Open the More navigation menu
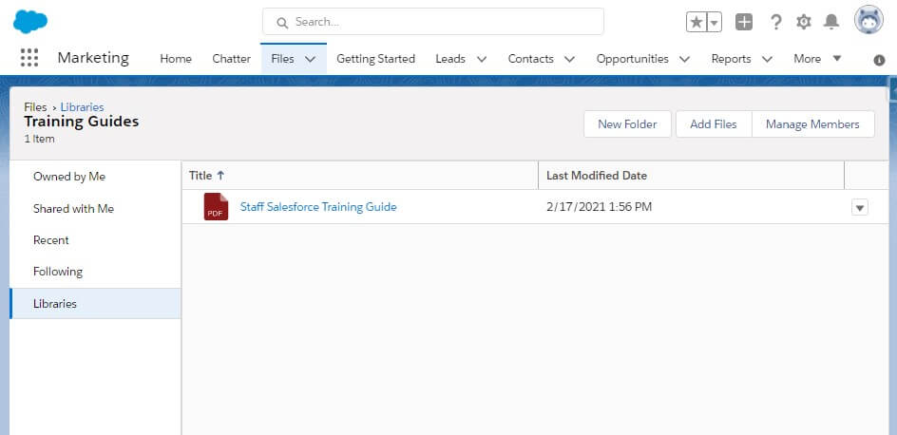The image size is (897, 435). (817, 58)
